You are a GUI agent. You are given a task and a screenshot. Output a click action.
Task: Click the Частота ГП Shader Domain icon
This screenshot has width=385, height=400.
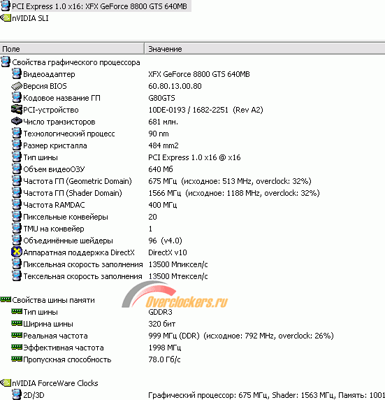click(17, 193)
